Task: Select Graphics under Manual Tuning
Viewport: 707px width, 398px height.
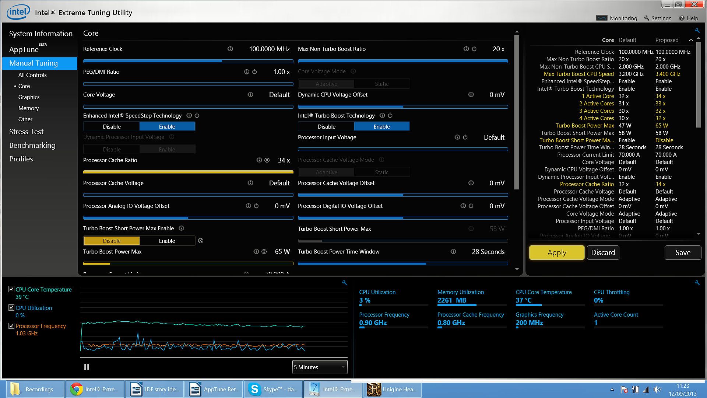Action: point(29,97)
